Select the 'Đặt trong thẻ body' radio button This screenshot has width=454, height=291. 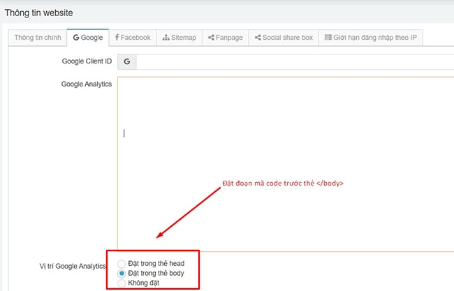tap(122, 273)
